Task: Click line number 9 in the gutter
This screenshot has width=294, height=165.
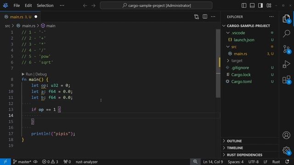Action: (x=12, y=85)
